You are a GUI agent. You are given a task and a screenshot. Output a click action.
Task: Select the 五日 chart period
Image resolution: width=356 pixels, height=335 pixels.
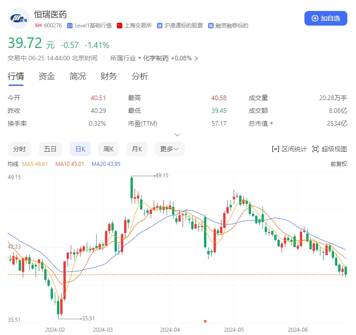click(50, 149)
